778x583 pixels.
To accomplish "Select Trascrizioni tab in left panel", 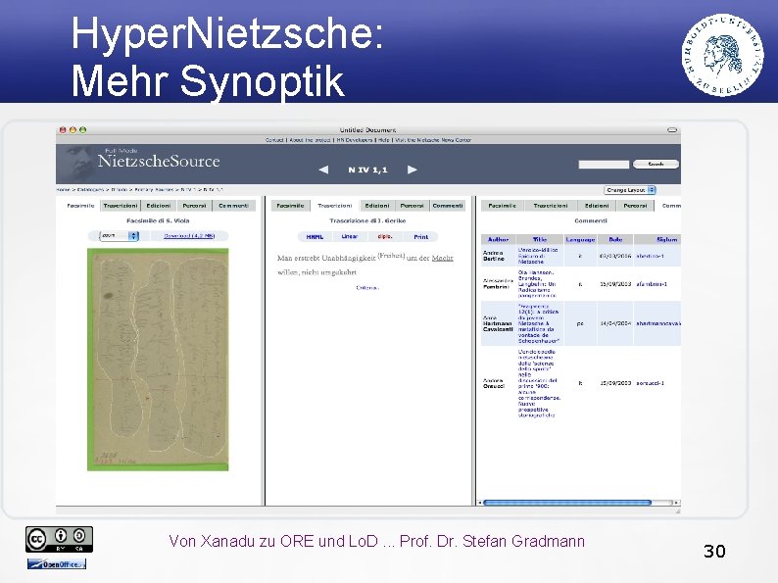I will pos(121,206).
